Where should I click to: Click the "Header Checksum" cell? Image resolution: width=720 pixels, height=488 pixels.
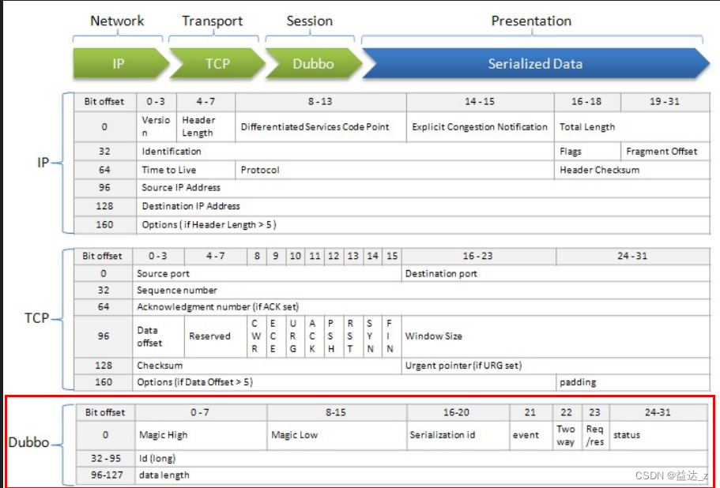click(631, 170)
